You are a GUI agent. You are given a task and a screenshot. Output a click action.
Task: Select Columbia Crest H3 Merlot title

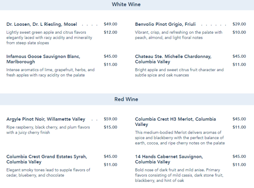tap(175, 122)
